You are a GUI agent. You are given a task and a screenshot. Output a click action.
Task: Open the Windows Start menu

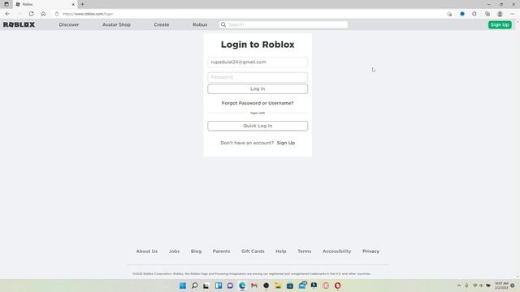(x=182, y=286)
